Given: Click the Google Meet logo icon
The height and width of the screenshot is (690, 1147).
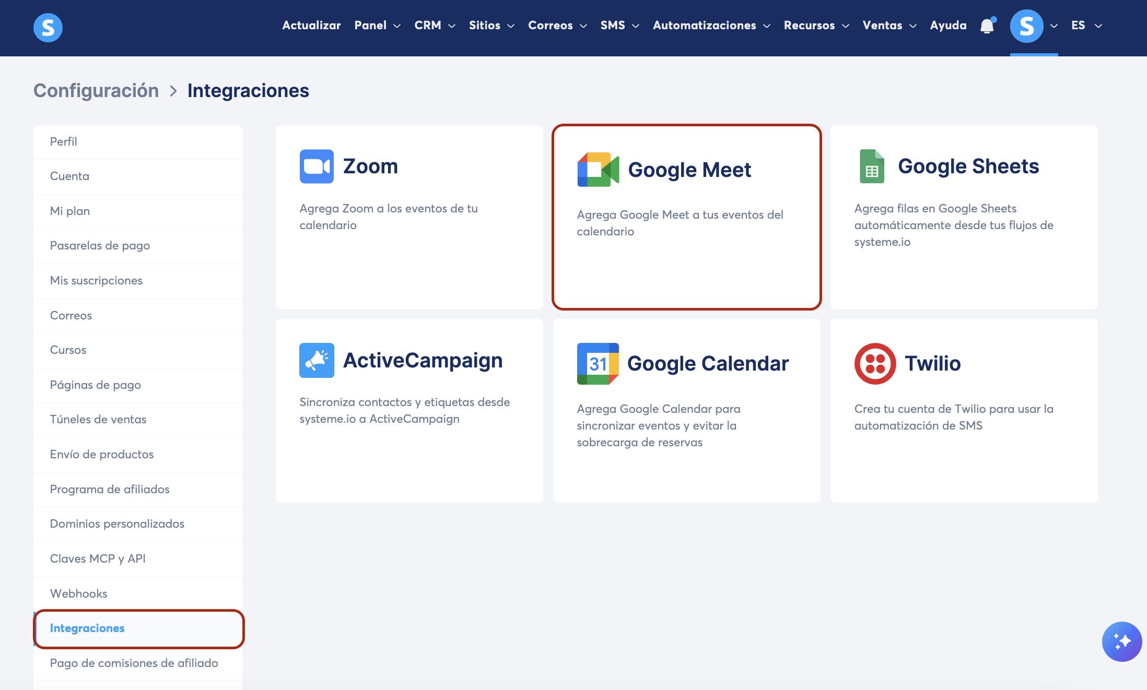Looking at the screenshot, I should (x=598, y=170).
